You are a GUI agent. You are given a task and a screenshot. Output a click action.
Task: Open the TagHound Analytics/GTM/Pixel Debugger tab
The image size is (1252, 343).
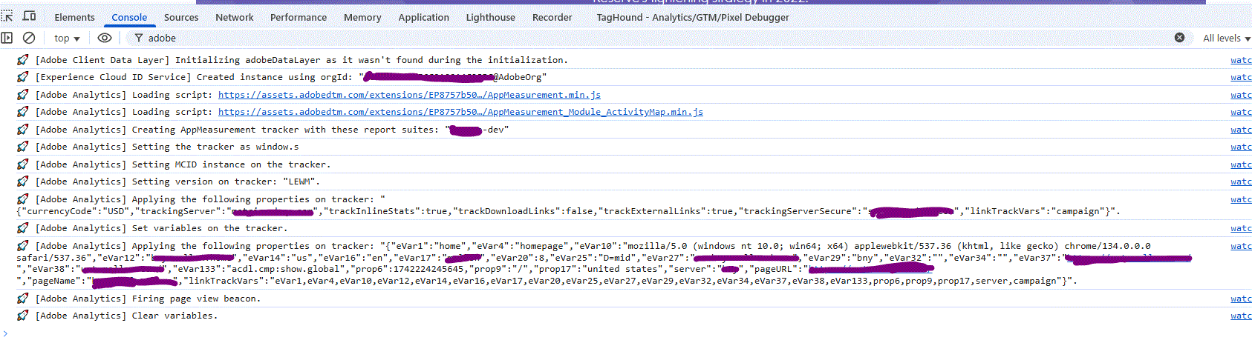[x=693, y=17]
